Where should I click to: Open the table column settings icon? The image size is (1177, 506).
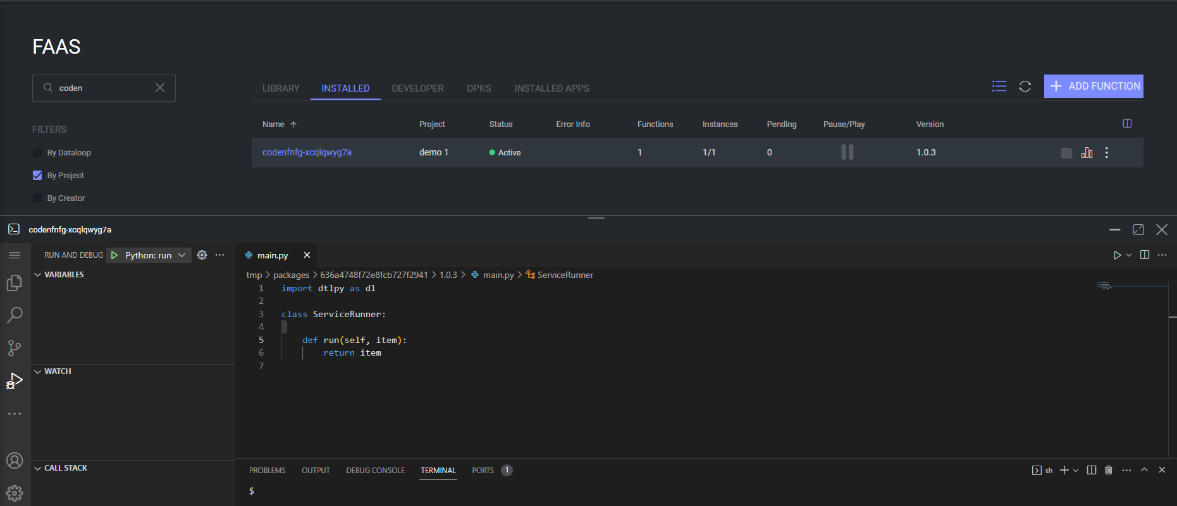coord(1127,124)
